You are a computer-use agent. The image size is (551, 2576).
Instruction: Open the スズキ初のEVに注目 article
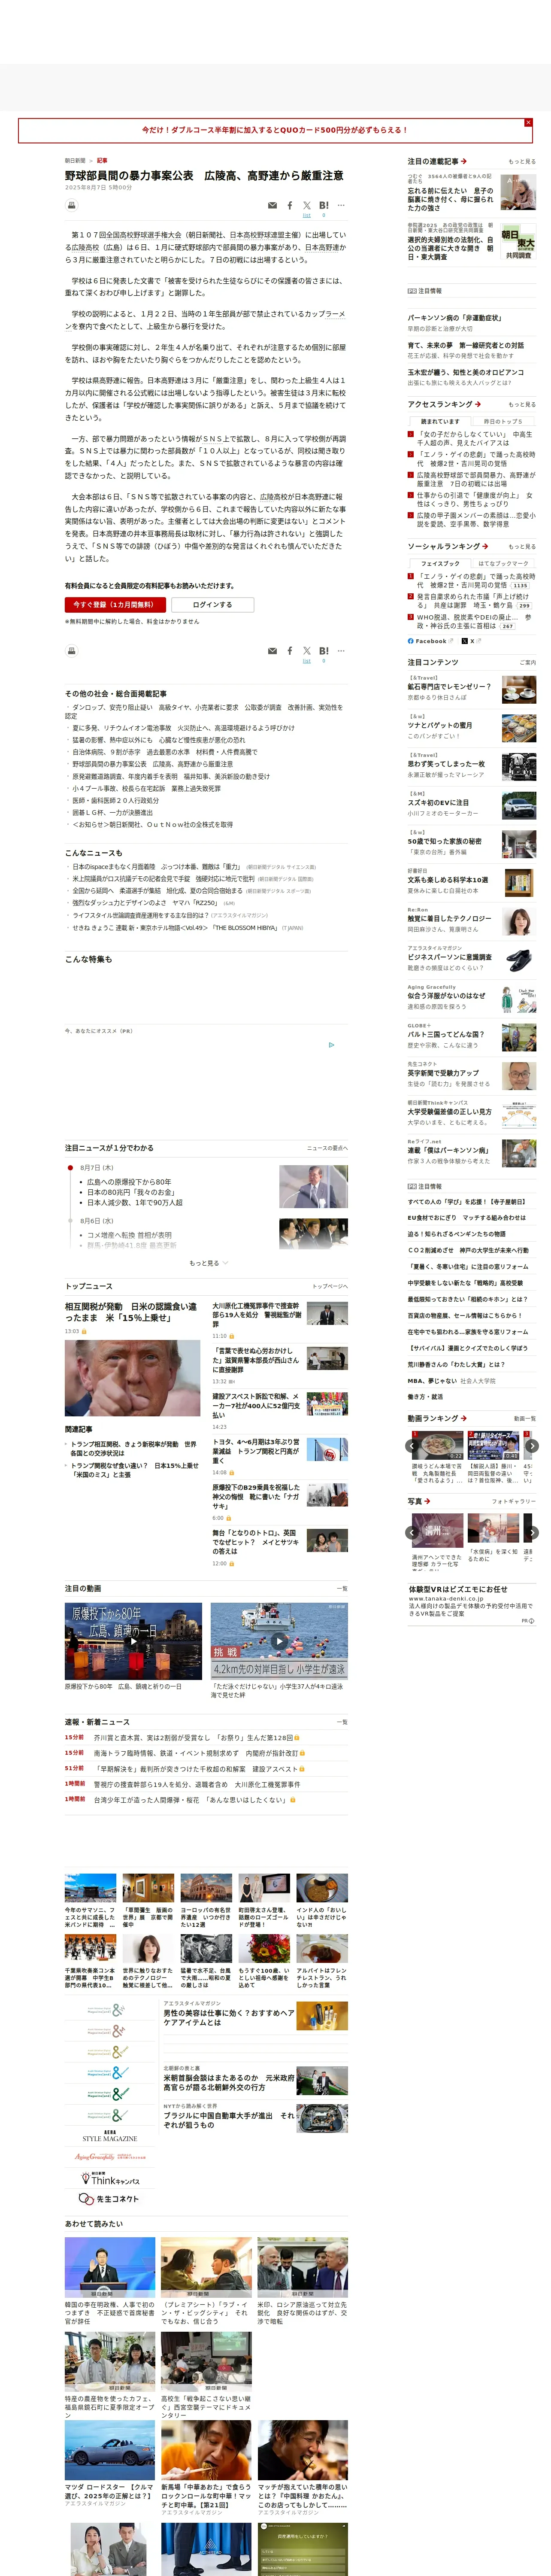(x=438, y=802)
